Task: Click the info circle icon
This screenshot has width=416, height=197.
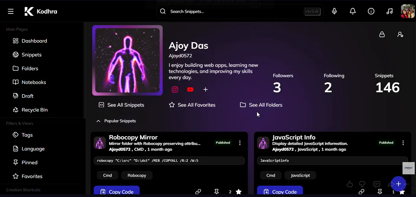Action: click(x=371, y=11)
